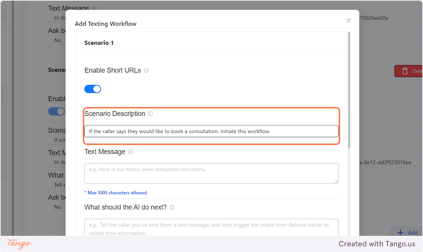Viewport: 423px width, 252px height.
Task: Click the plus icon on the Add button
Action: pos(400,233)
